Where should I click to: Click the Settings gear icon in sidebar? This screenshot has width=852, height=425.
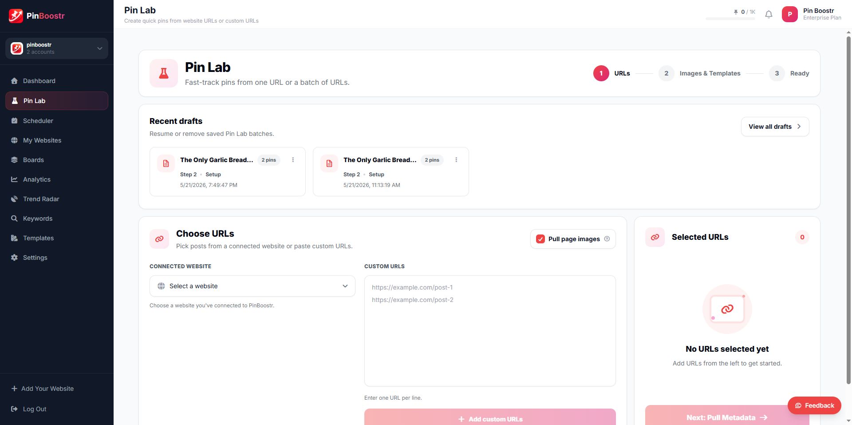tap(14, 258)
